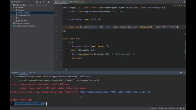Click the Collapse All icon in Project panel
The width and height of the screenshot is (196, 110).
[44, 2]
